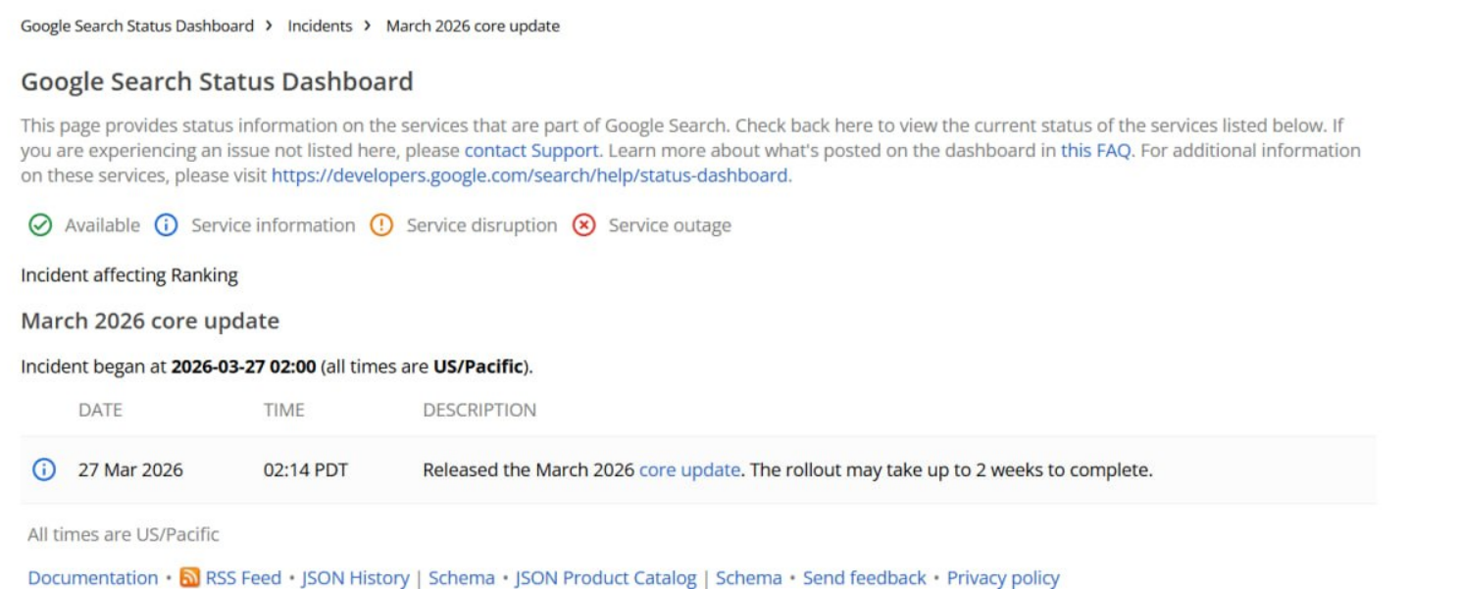Read the Privacy policy link
Screen dimensions: 1460x589
pos(1003,578)
